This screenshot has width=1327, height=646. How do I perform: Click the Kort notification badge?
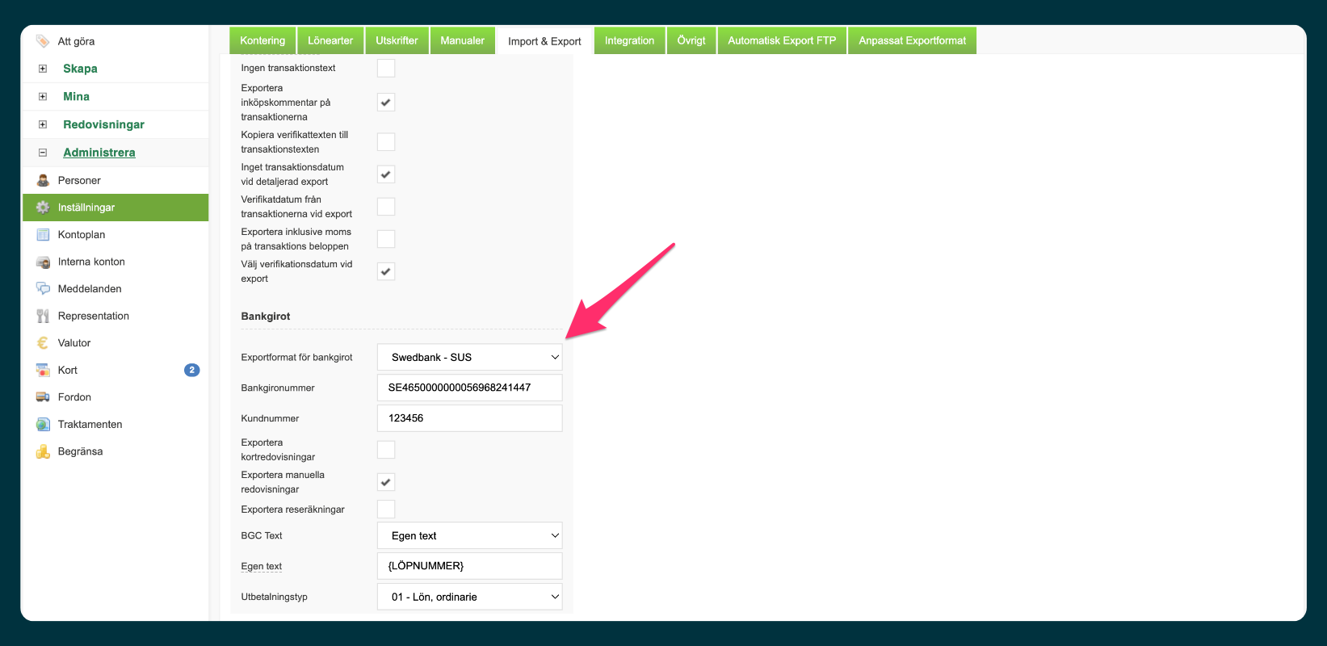pyautogui.click(x=191, y=370)
